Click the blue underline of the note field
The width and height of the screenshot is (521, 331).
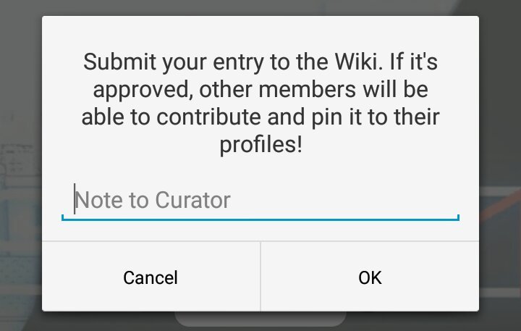260,219
